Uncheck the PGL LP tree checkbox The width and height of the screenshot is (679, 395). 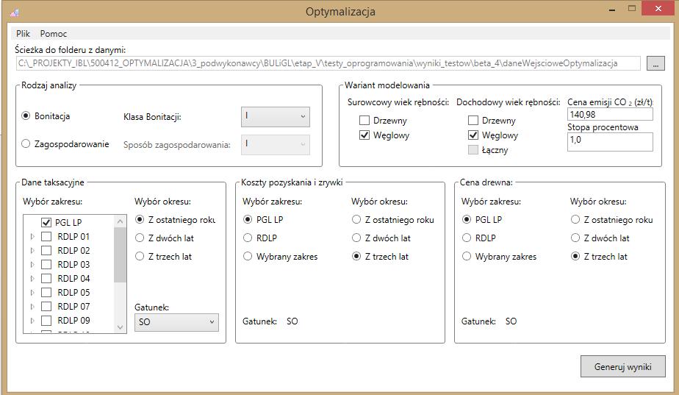[46, 222]
